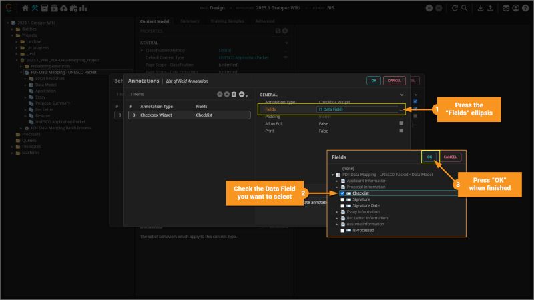Uncheck the Checklist field checkbox

tap(342, 193)
